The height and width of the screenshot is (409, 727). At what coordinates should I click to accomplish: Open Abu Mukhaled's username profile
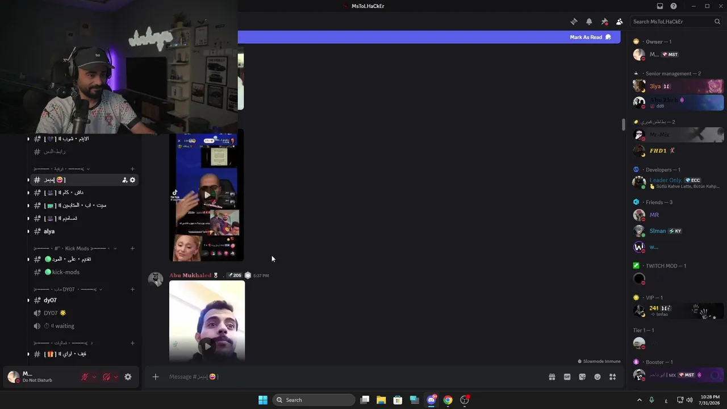point(190,276)
